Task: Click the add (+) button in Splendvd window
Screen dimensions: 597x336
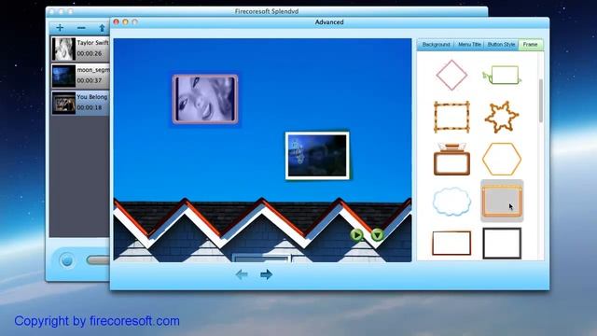Action: click(x=60, y=28)
